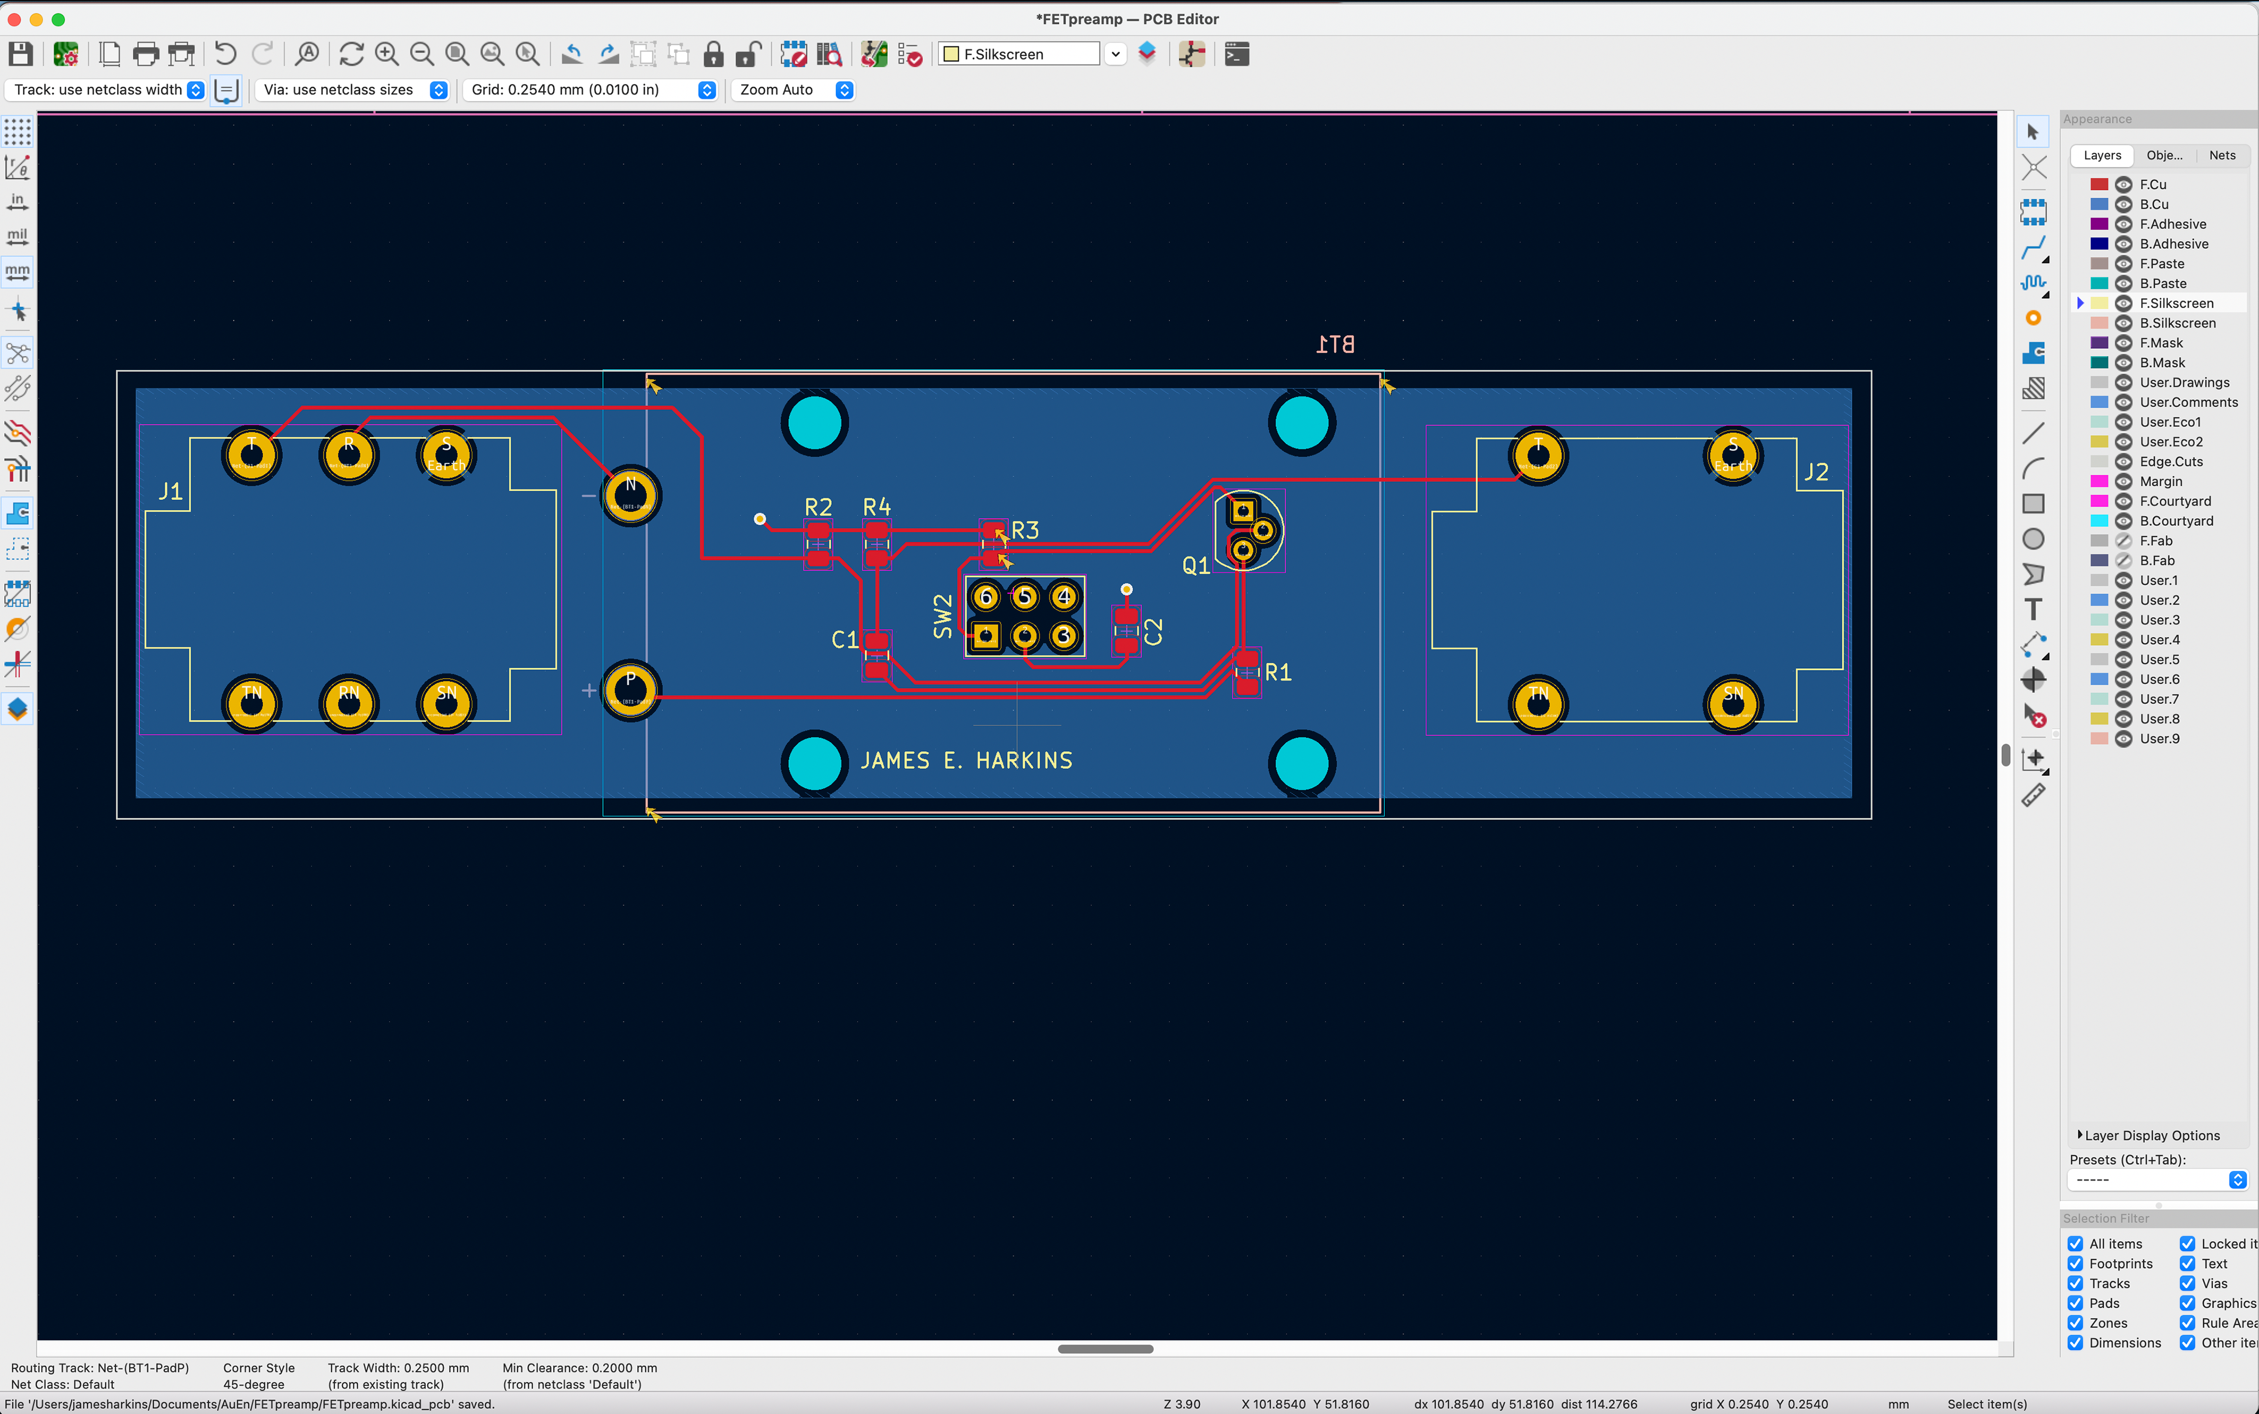
Task: Open the Grid size dropdown
Action: tap(707, 90)
